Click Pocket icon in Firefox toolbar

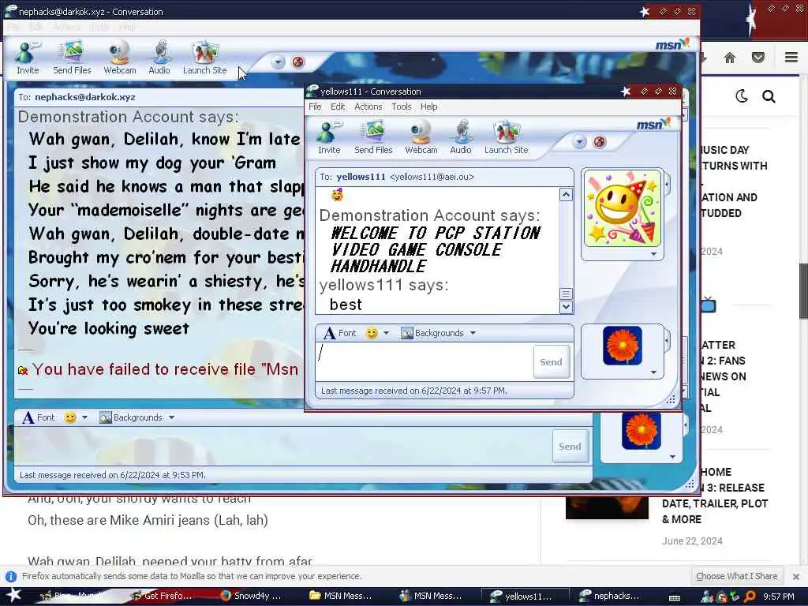click(758, 57)
